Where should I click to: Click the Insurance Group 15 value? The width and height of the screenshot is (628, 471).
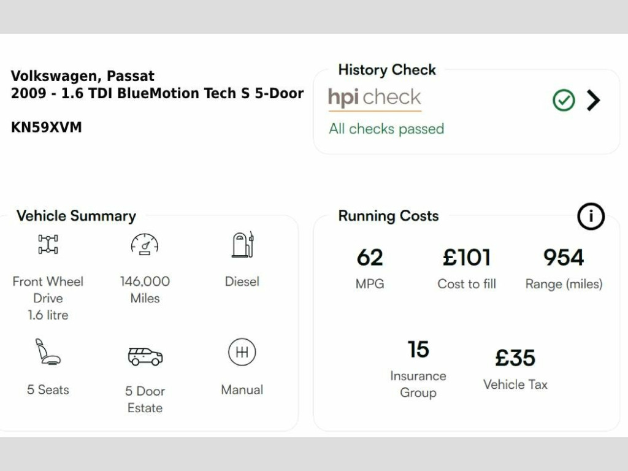[x=418, y=349]
